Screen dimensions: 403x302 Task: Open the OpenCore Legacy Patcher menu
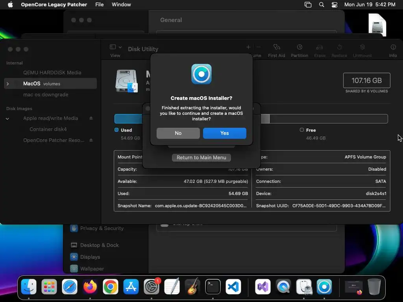pos(54,4)
